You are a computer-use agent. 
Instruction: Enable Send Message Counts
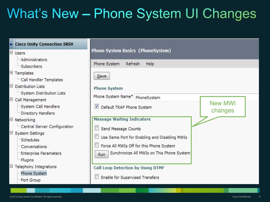[97, 128]
